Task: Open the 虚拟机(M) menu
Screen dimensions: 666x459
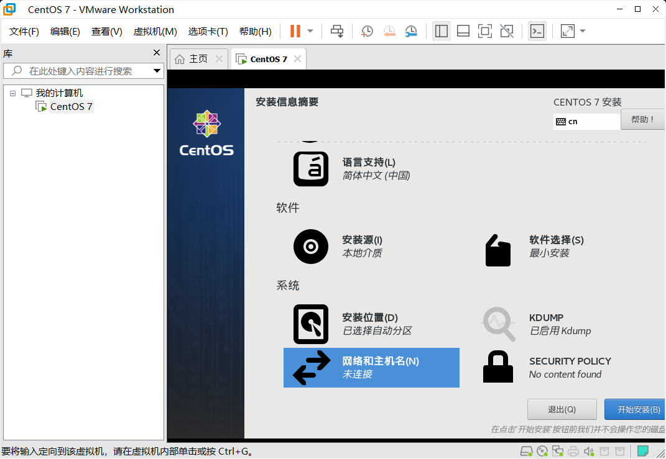Action: pyautogui.click(x=155, y=32)
